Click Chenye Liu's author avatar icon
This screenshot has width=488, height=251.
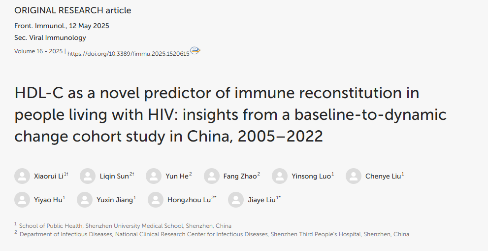[x=354, y=176]
